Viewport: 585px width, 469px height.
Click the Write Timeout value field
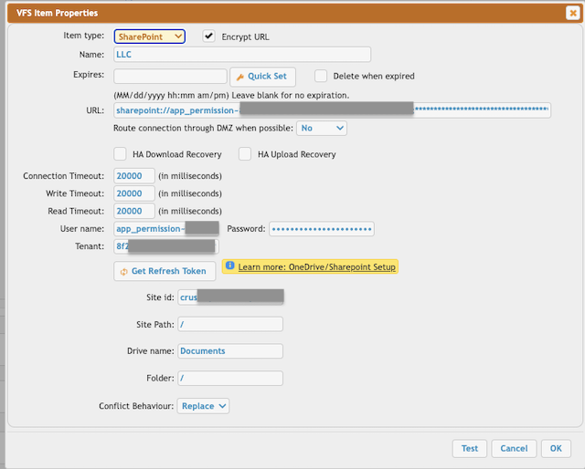134,193
